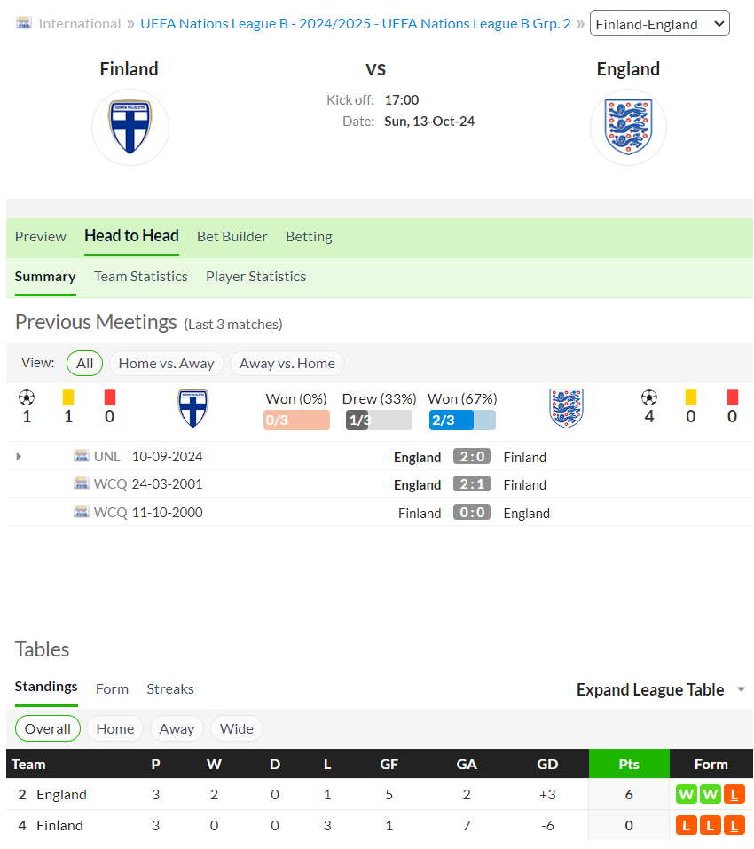Screen dimensions: 754x849
Task: Click Finland's small crest in Previous Meetings
Action: pos(192,408)
